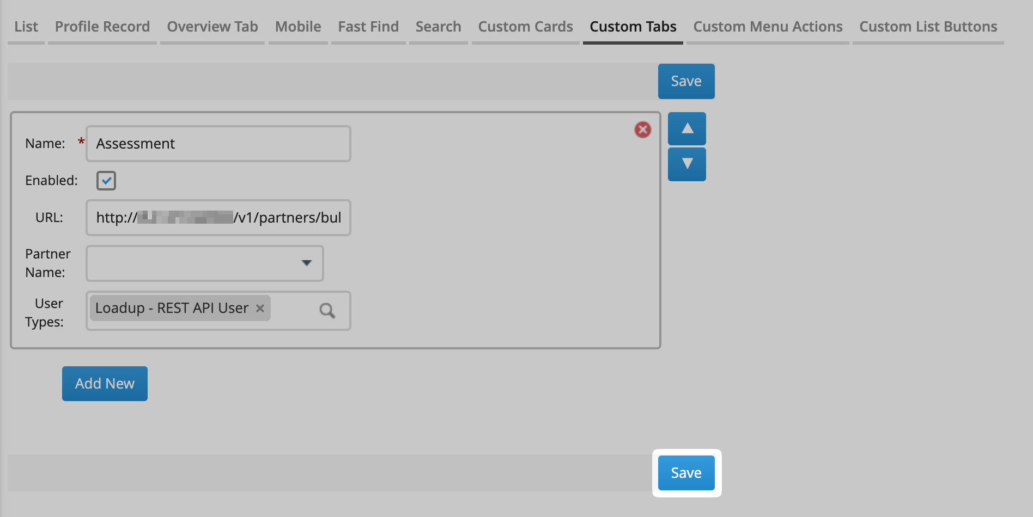
Task: Click the top Save button
Action: (x=686, y=81)
